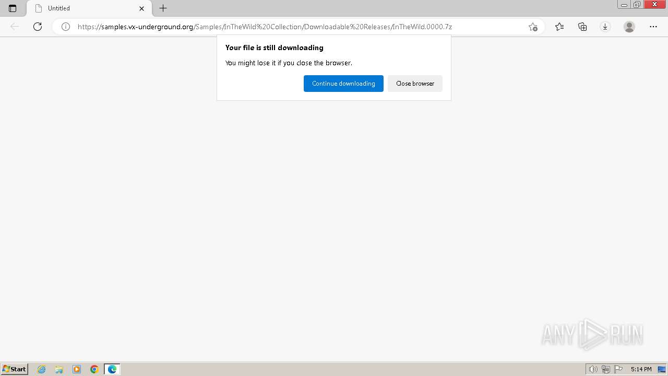Add this page to favorites

click(533, 27)
